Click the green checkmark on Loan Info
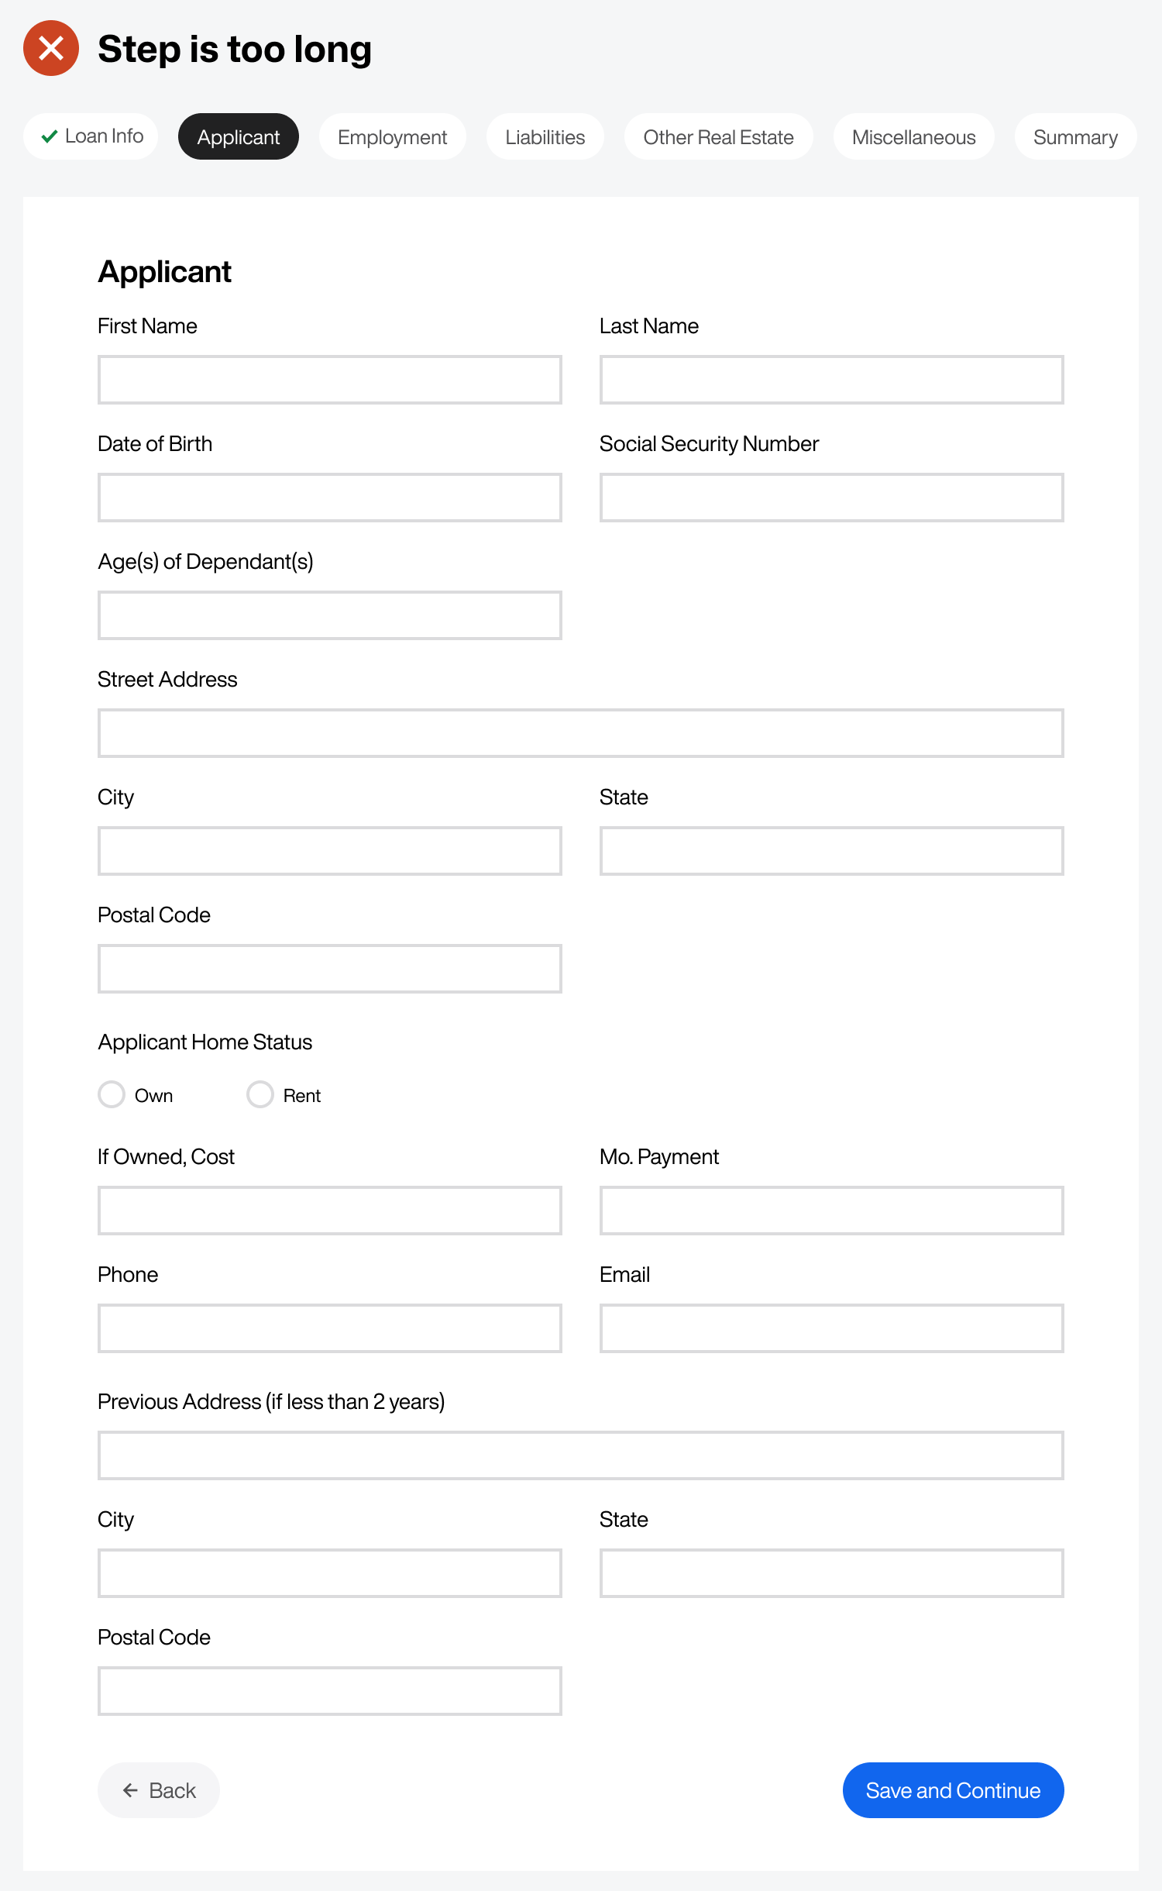This screenshot has width=1162, height=1891. 50,136
